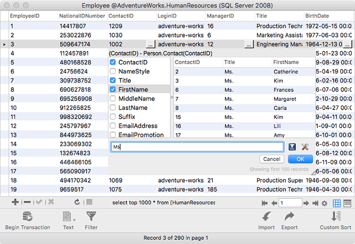355x244 pixels.
Task: Open ContactID lookup button in row 3
Action: tap(150, 45)
